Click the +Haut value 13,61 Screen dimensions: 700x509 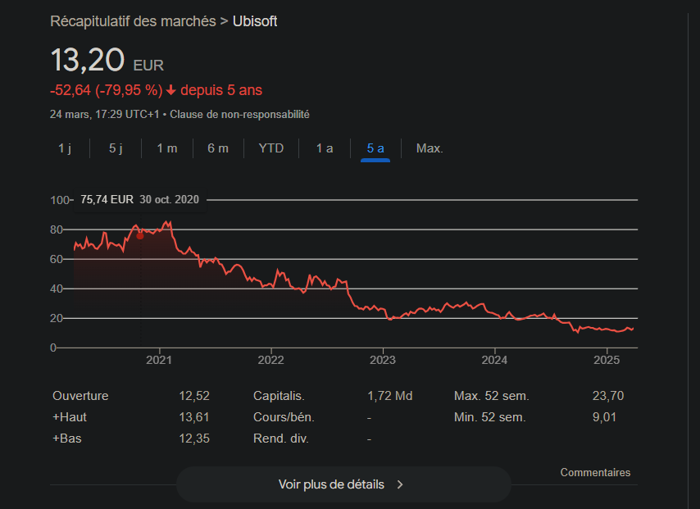click(x=194, y=417)
